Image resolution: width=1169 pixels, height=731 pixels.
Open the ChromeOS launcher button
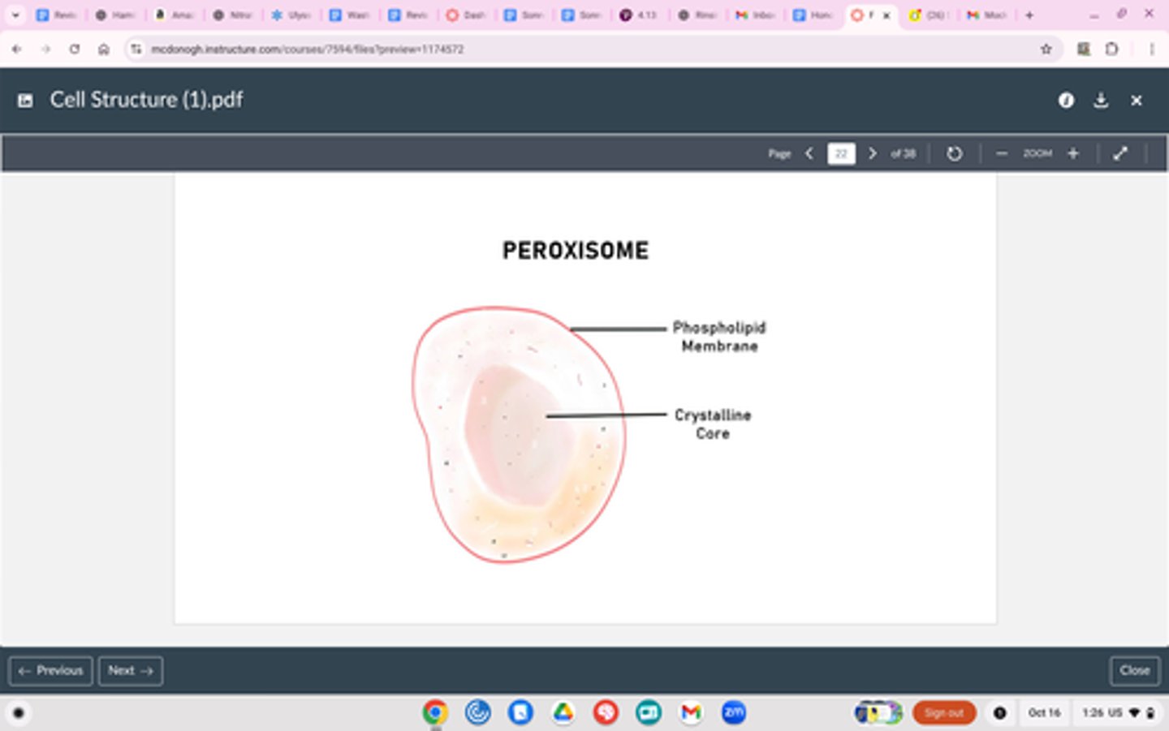coord(19,713)
